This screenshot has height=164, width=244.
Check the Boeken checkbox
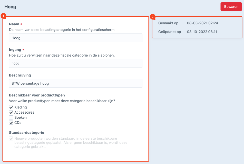[11, 117]
